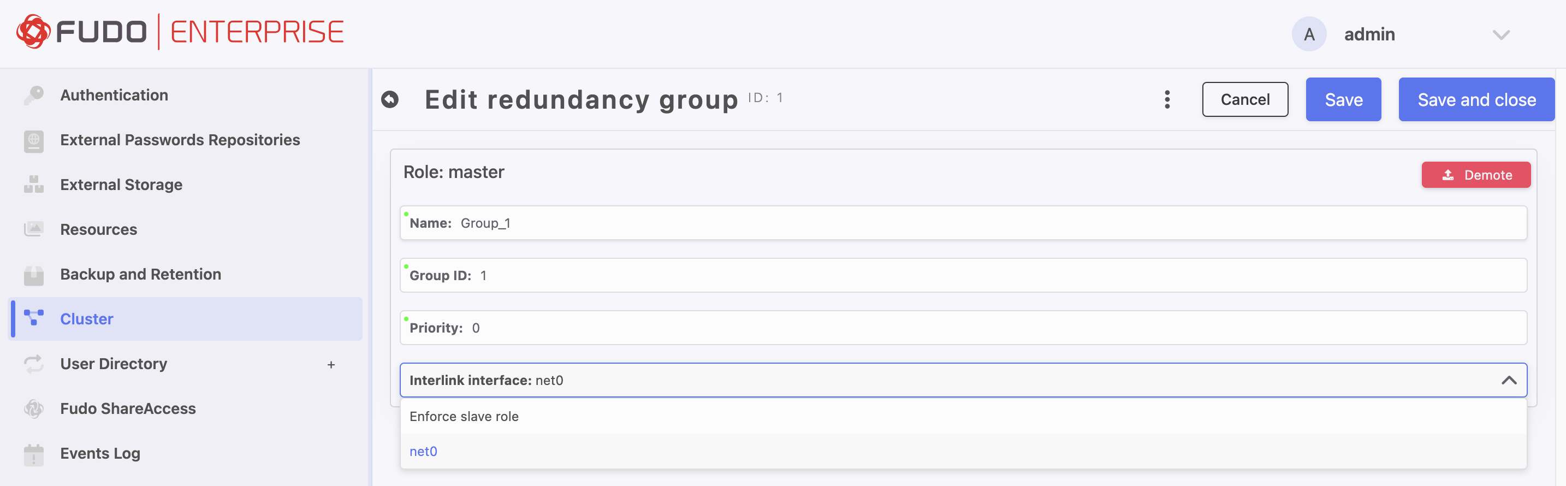1566x486 pixels.
Task: Click the Save and close button
Action: [1476, 99]
